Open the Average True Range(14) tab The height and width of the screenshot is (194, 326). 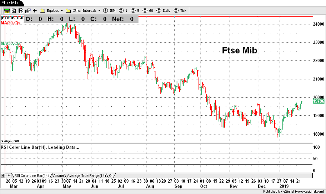click(x=86, y=175)
